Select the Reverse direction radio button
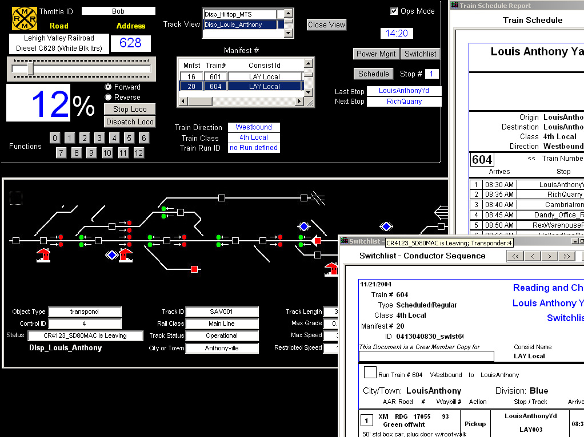 (108, 98)
